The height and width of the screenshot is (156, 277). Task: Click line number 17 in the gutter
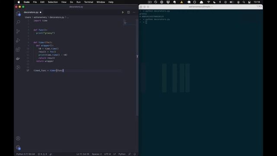[28, 70]
